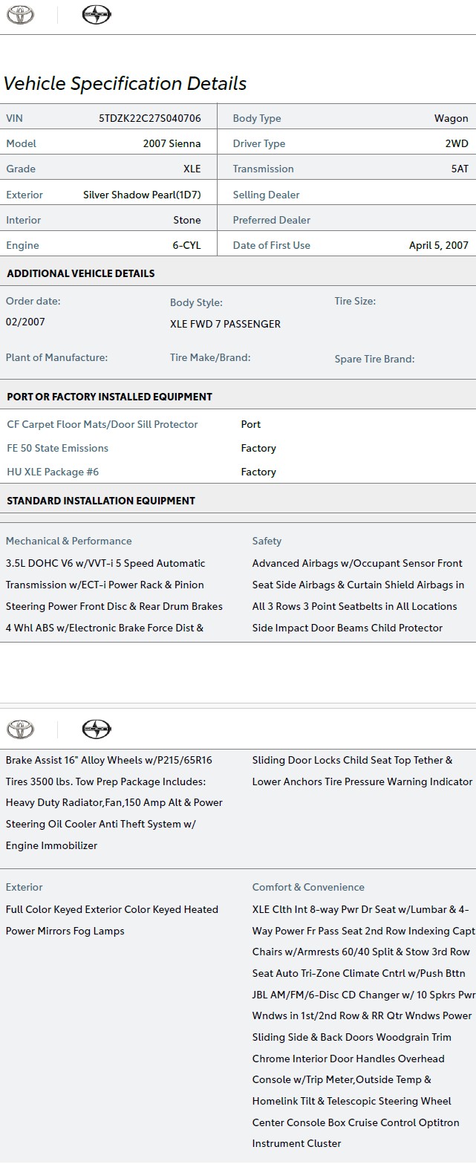Click Brake Assist 16" Alloy Wheels line
The image size is (476, 1167).
(x=109, y=760)
